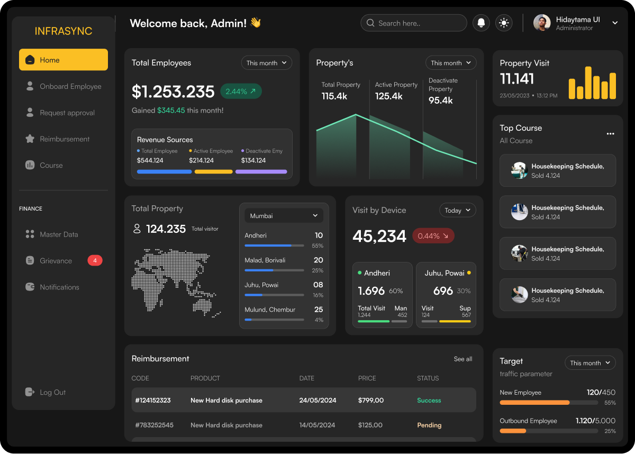Open the Mumbai location dropdown

[x=284, y=215]
